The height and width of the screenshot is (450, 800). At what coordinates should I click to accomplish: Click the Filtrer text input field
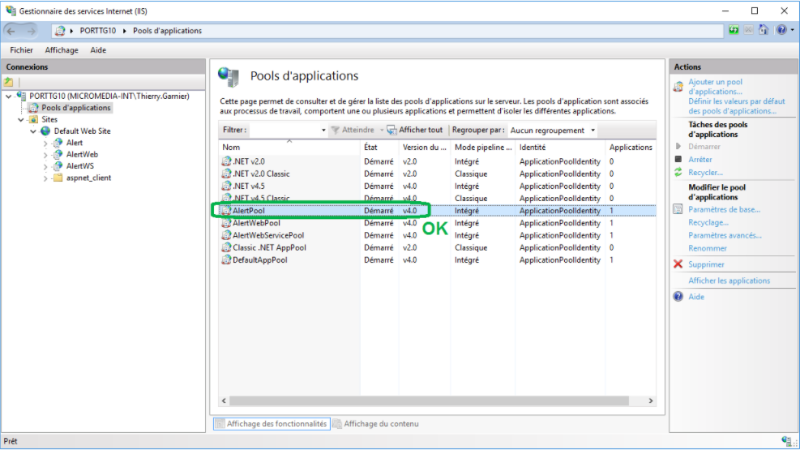[x=284, y=130]
